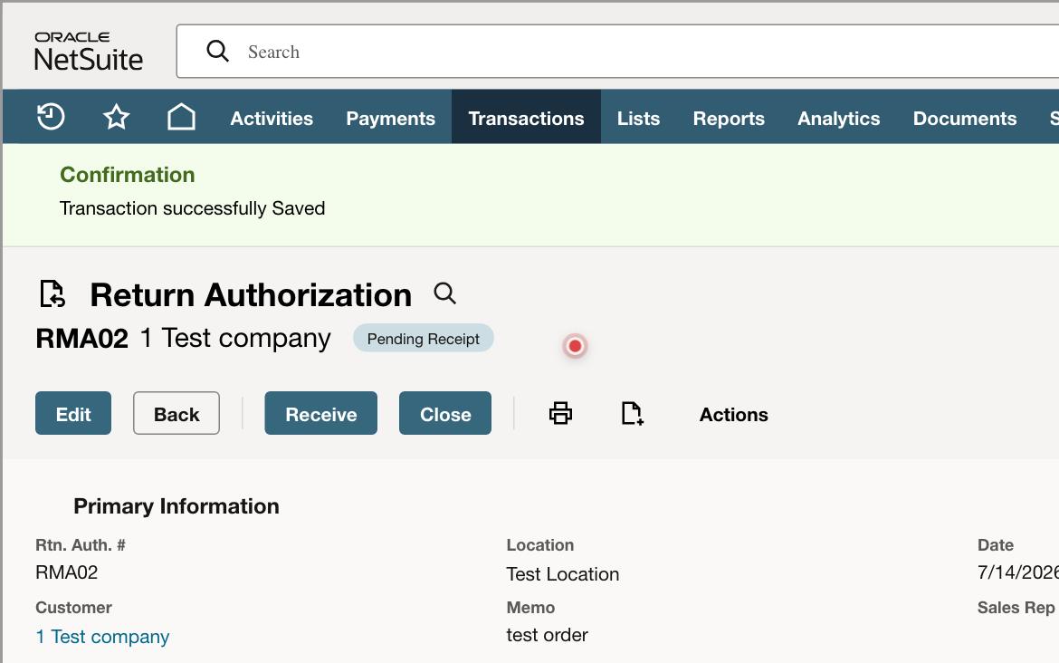Image resolution: width=1059 pixels, height=663 pixels.
Task: Click the Make Copy new document icon
Action: pyautogui.click(x=632, y=413)
